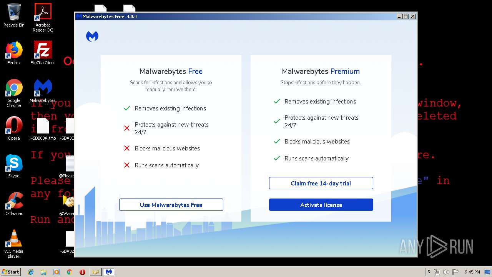
Task: Click the Activate license button
Action: tap(321, 205)
